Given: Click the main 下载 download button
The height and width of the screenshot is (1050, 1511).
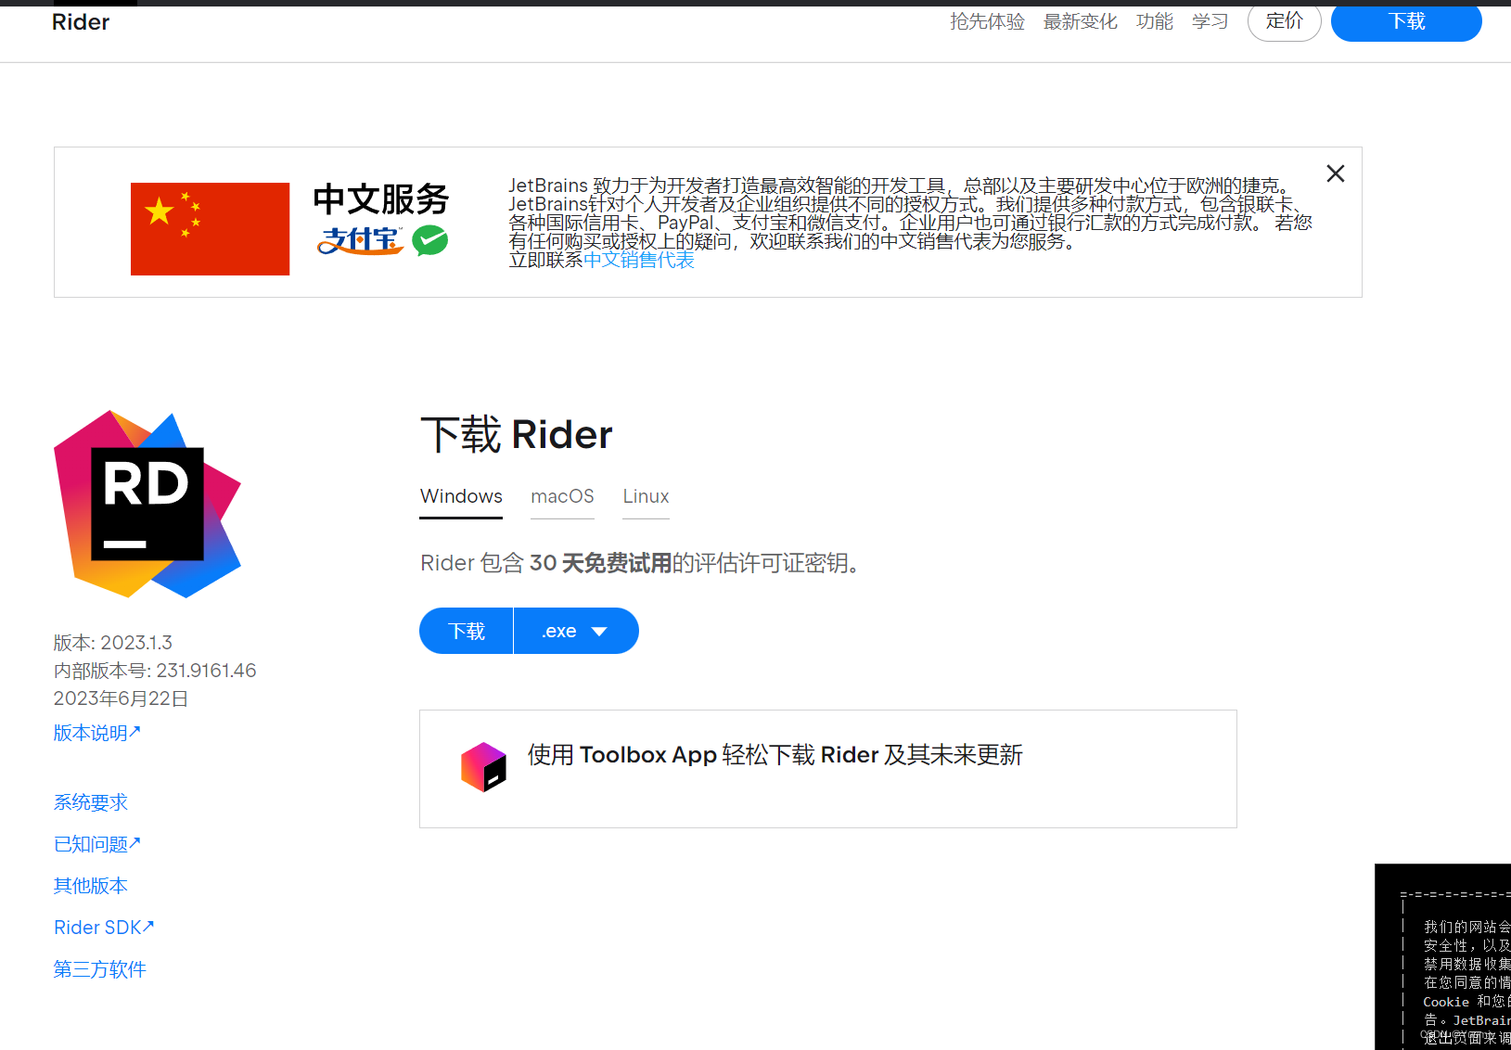Looking at the screenshot, I should tap(466, 631).
